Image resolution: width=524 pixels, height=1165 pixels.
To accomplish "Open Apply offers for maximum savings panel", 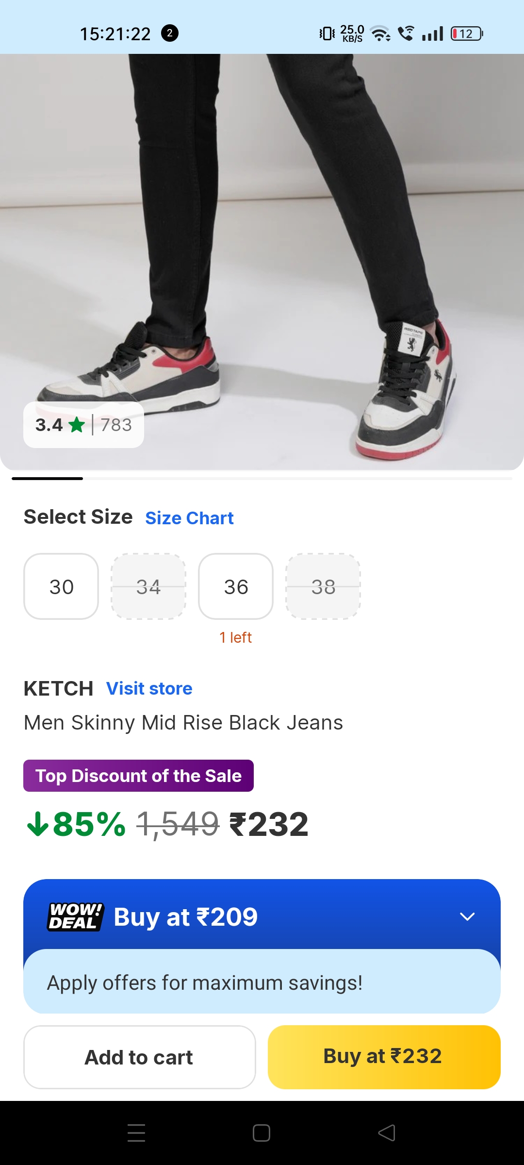I will [262, 982].
